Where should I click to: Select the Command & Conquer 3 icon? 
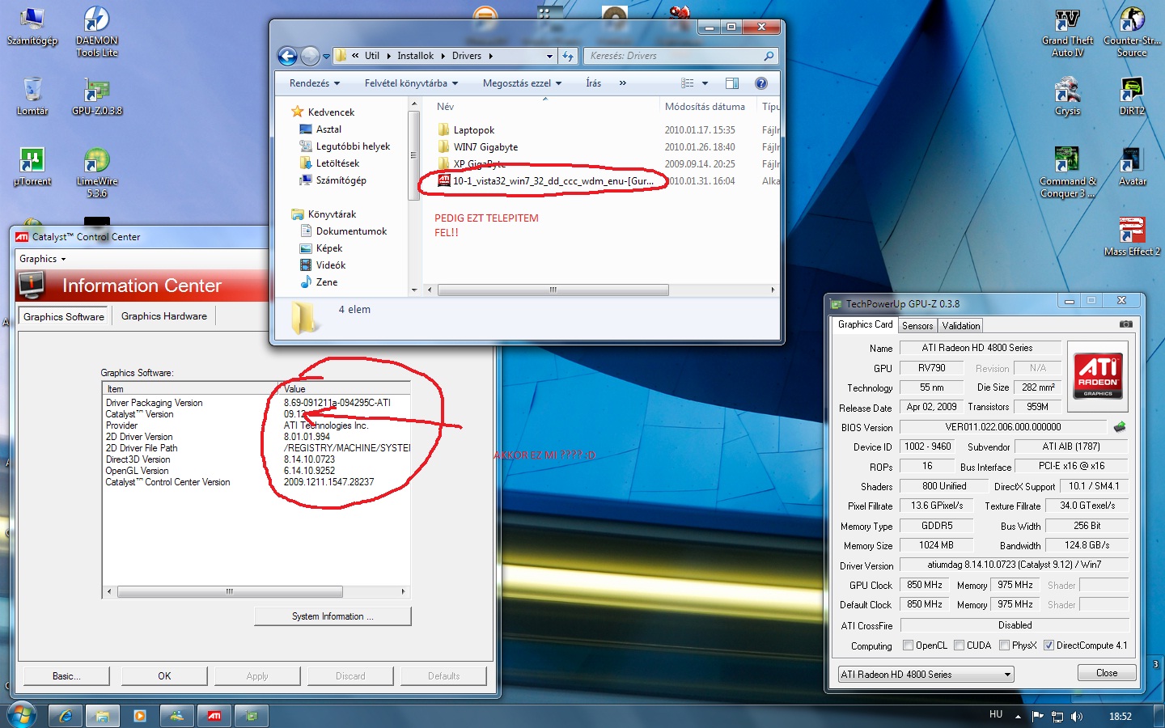point(1067,172)
